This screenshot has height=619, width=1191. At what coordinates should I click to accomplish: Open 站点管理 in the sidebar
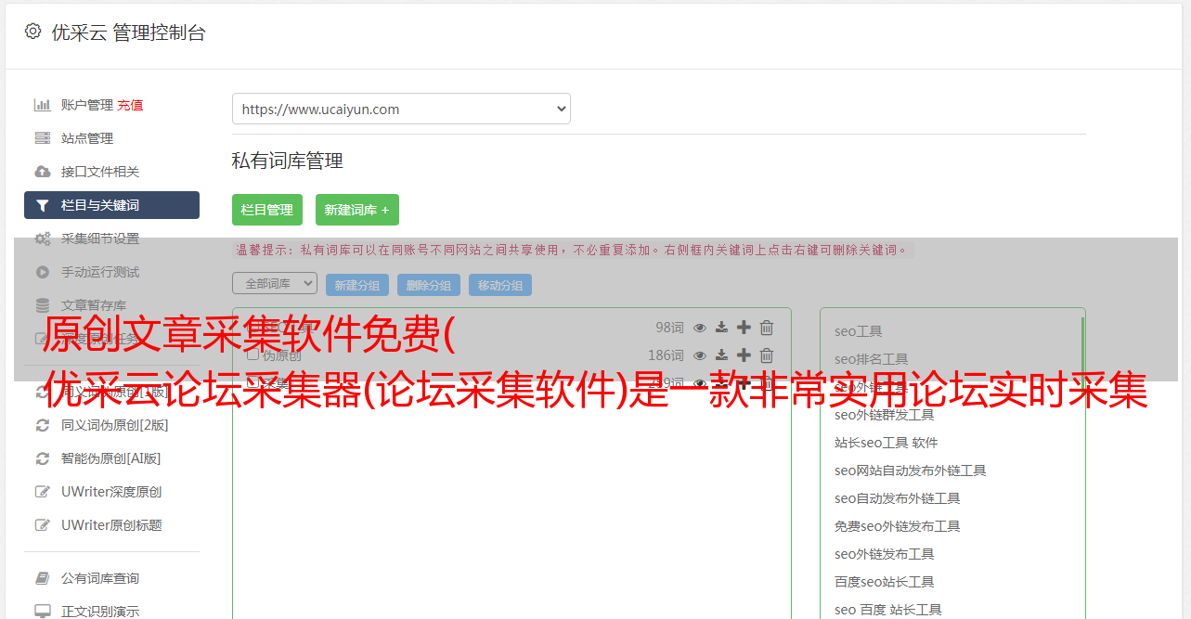(x=87, y=138)
